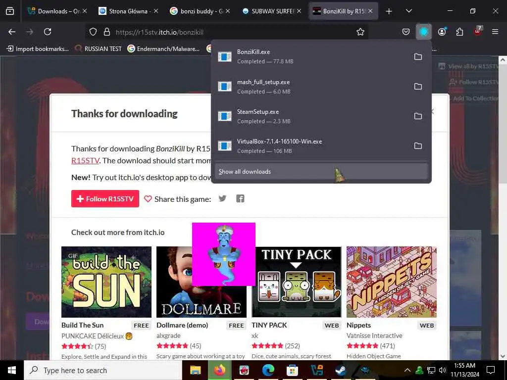Viewport: 507px width, 380px height.
Task: Open Endermanch/Malware bookmark
Action: pos(163,49)
